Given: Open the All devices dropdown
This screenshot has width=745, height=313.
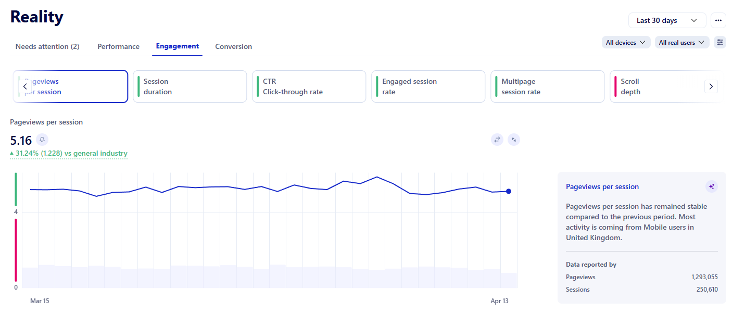Looking at the screenshot, I should tap(626, 42).
